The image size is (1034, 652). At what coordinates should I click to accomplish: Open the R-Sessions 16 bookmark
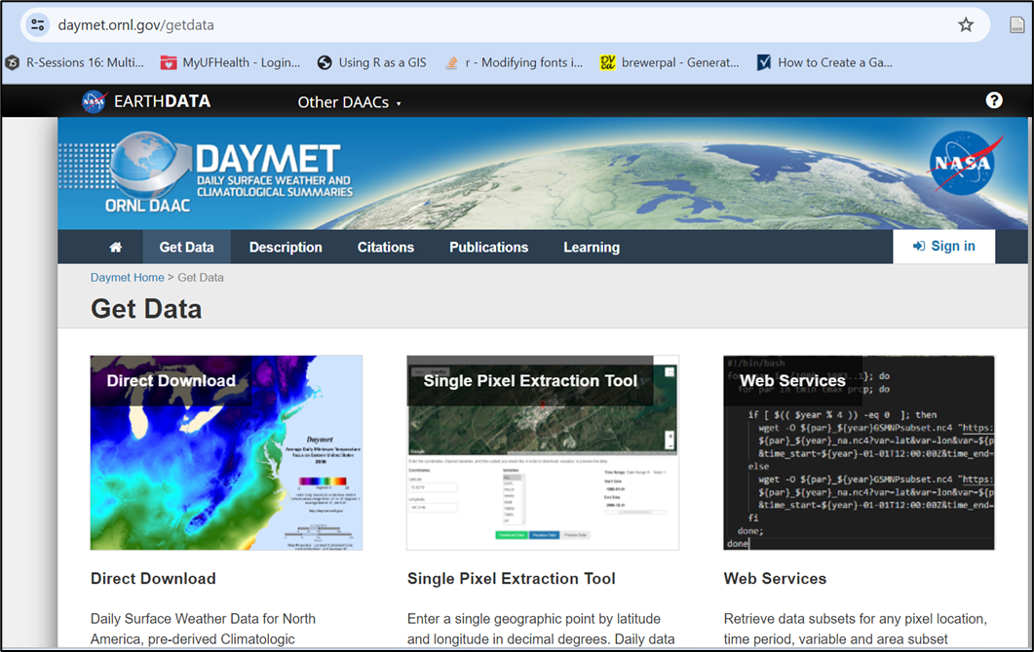pyautogui.click(x=74, y=62)
